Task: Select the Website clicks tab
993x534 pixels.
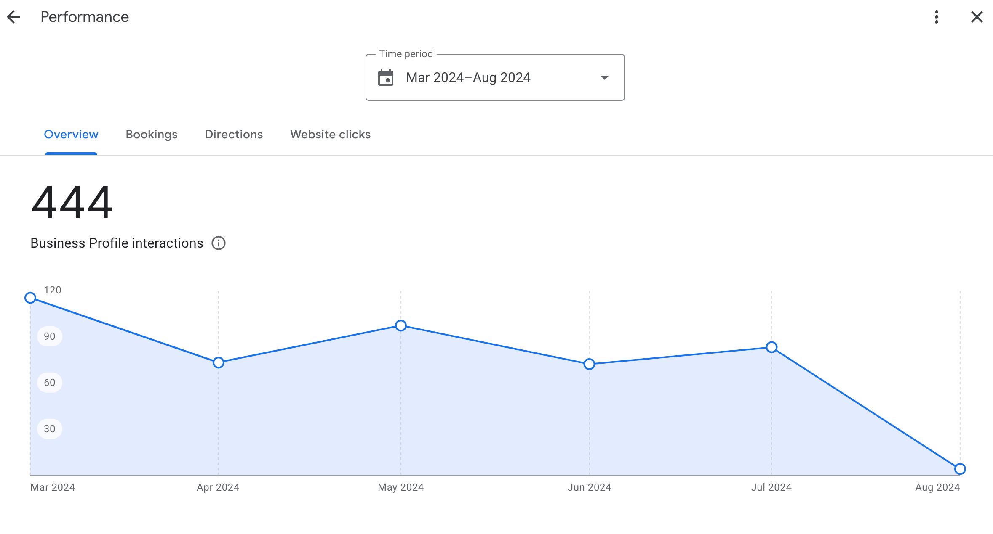Action: (330, 135)
